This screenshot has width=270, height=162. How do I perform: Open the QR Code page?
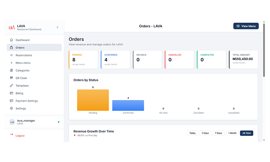pos(34,78)
